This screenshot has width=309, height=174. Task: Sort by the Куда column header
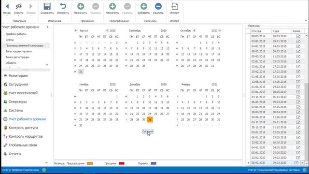(x=282, y=31)
